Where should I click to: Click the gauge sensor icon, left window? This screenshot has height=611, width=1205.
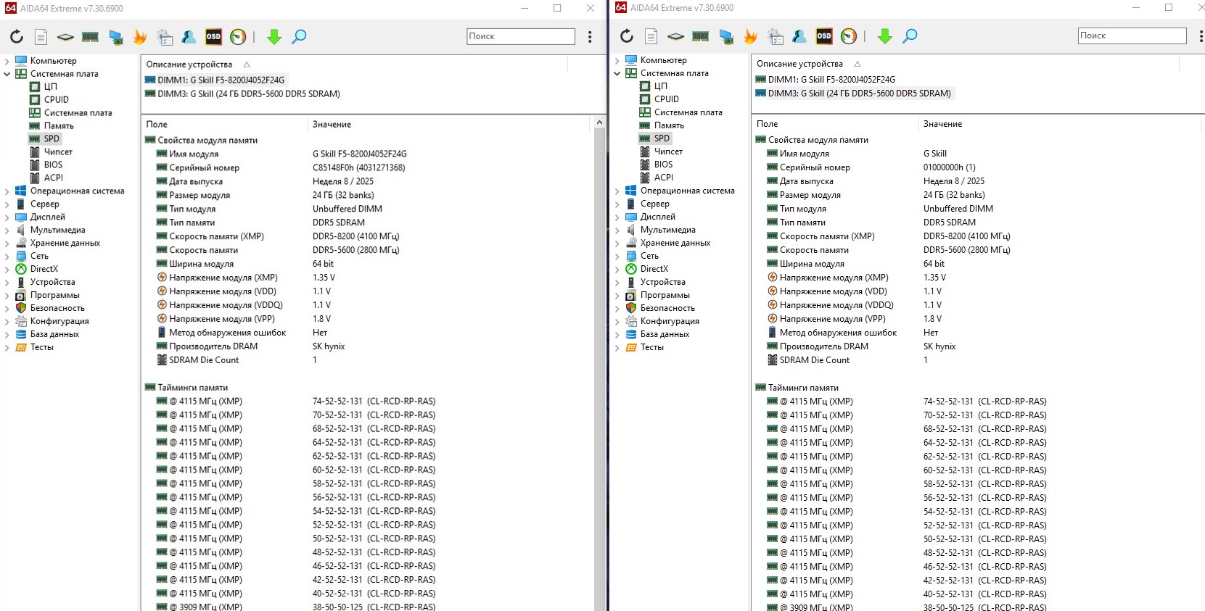[238, 36]
